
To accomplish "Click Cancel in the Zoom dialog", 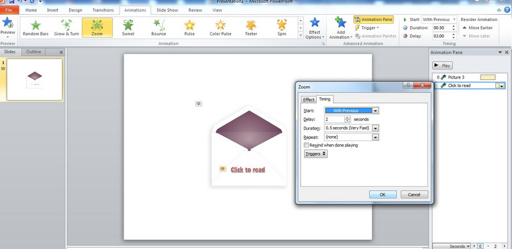I will pyautogui.click(x=414, y=195).
